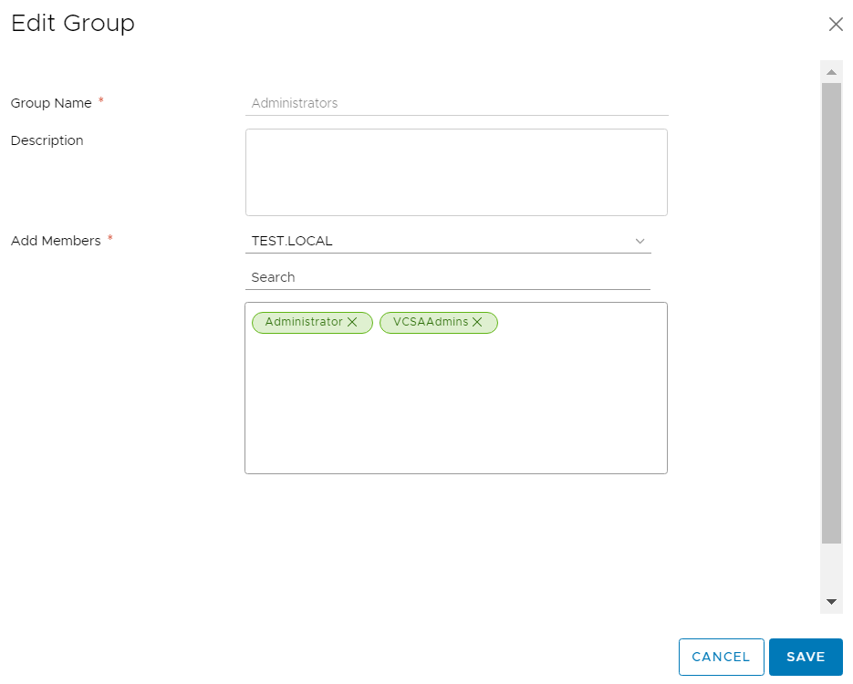Click the Description label
The height and width of the screenshot is (684, 853).
[47, 140]
